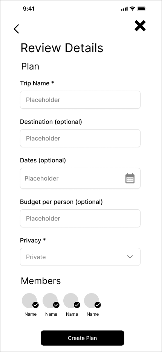Tap the cellular signal bars icon

point(124,9)
